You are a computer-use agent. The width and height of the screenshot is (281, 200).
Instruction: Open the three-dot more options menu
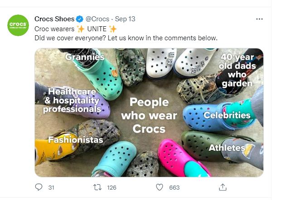click(x=259, y=19)
